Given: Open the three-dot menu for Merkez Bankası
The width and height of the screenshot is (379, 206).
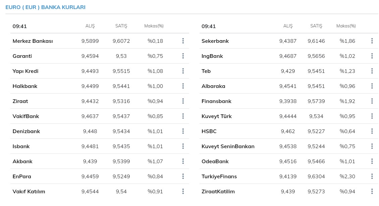Looking at the screenshot, I should click(183, 41).
